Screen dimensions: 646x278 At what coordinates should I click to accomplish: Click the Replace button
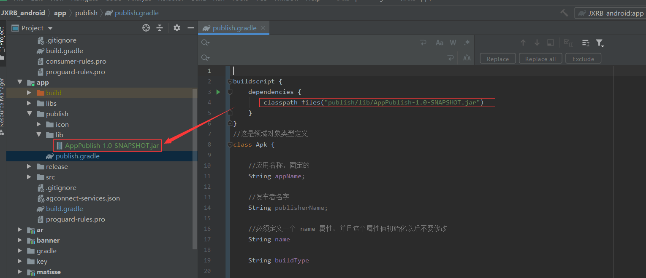point(498,59)
